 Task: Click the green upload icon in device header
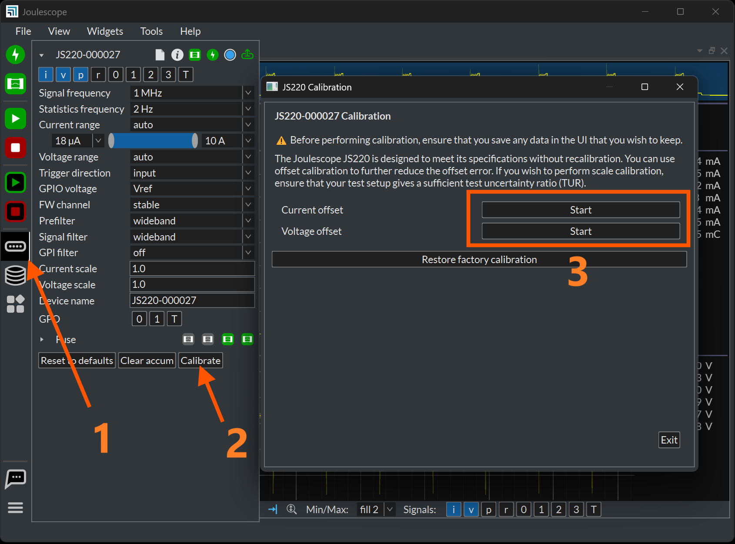coord(247,54)
